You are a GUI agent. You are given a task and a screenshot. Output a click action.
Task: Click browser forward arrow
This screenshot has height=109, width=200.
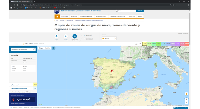click(14, 5)
